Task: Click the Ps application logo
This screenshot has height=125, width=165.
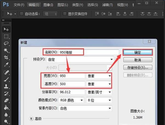Action: pyautogui.click(x=6, y=4)
